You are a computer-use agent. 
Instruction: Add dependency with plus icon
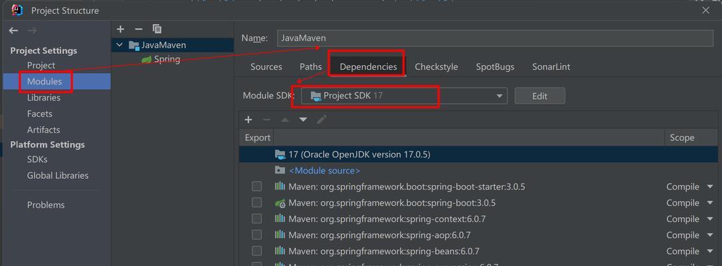click(248, 120)
